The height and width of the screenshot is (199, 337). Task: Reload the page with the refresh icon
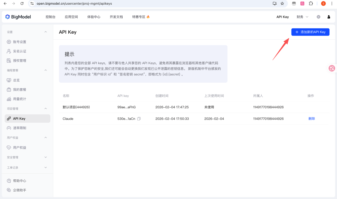point(22,3)
